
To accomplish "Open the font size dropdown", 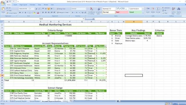I will pyautogui.click(x=34, y=9).
